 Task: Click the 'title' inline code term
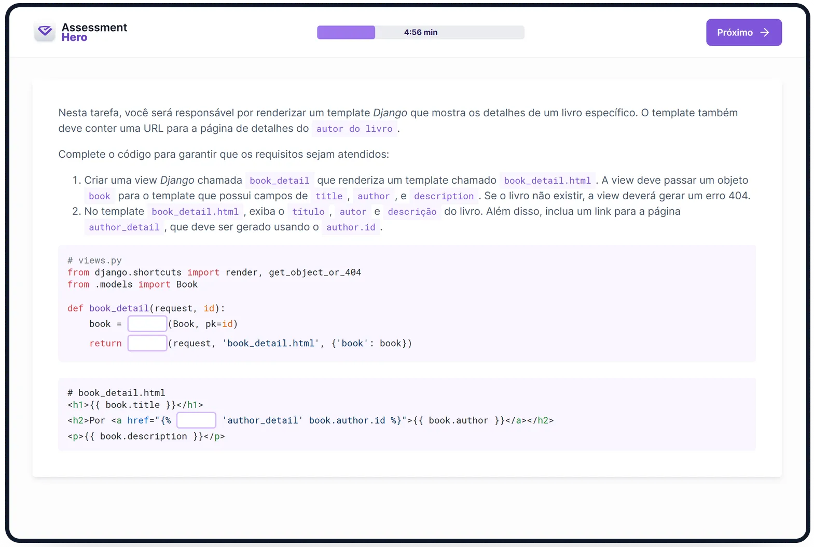click(329, 196)
